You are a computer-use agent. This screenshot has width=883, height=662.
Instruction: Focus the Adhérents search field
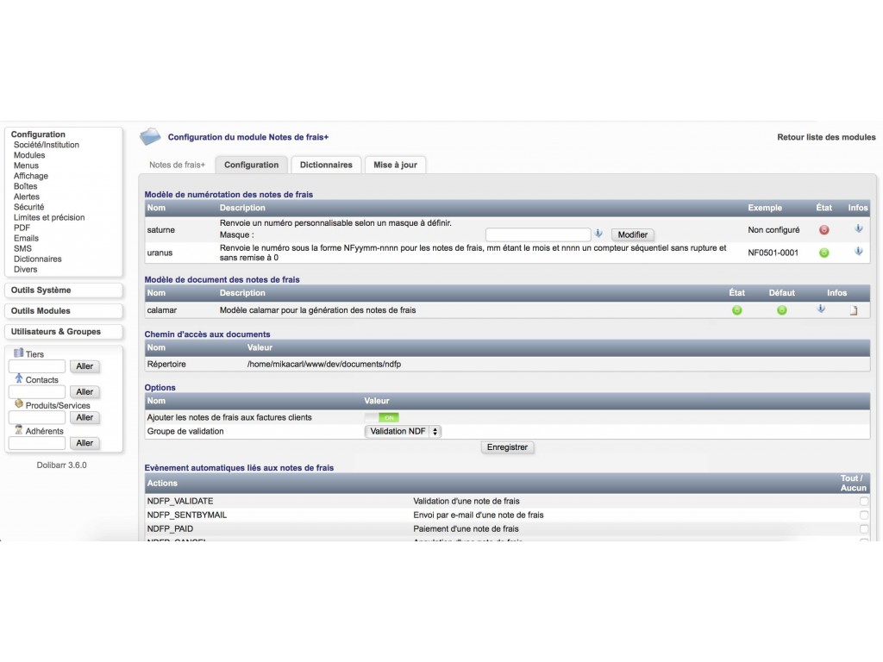coord(37,443)
